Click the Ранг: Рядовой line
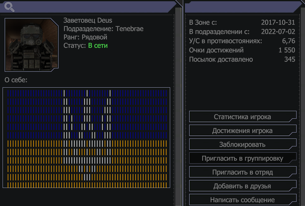 click(x=86, y=37)
